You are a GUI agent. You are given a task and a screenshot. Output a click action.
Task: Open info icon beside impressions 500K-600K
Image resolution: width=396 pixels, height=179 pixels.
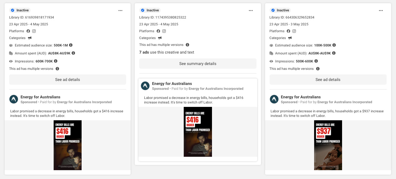click(x=316, y=61)
